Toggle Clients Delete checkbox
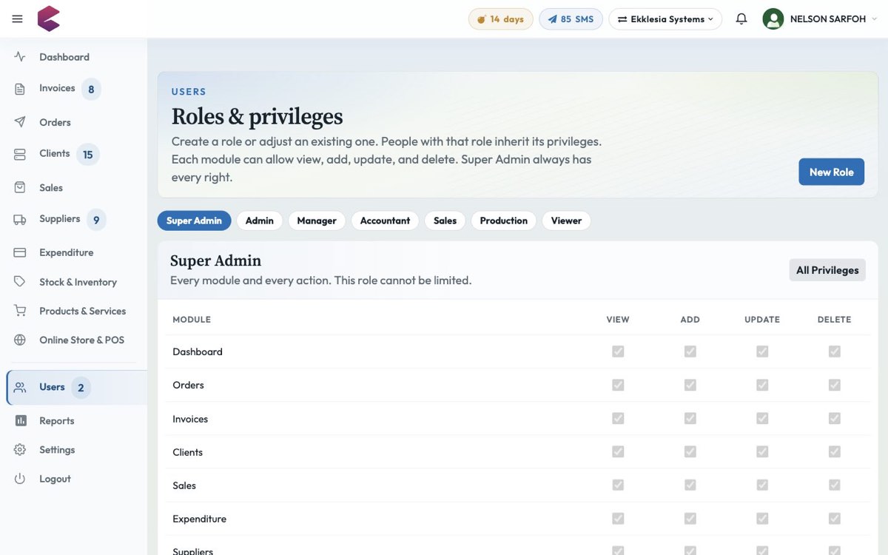The height and width of the screenshot is (555, 888). click(834, 451)
